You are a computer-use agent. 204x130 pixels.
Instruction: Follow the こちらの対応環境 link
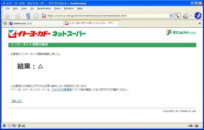pyautogui.click(x=62, y=90)
